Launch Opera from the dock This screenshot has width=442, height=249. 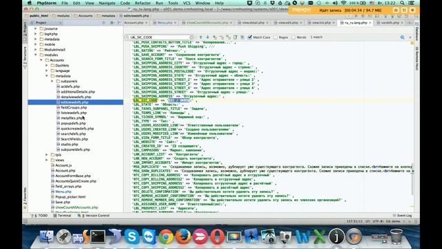click(217, 236)
